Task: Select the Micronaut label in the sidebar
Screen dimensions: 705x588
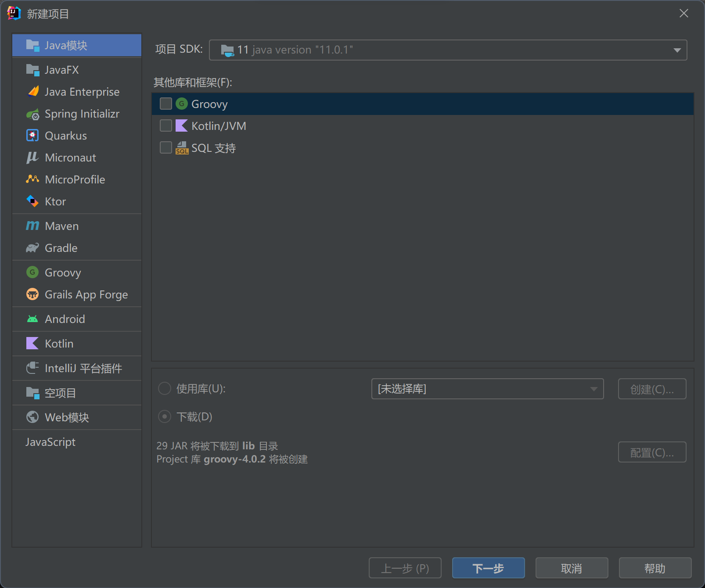Action: (70, 158)
